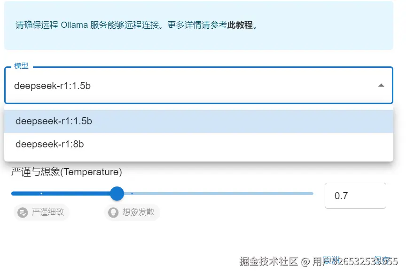
Task: Click the 严谨细致 preset checkmark icon
Action: click(x=22, y=212)
